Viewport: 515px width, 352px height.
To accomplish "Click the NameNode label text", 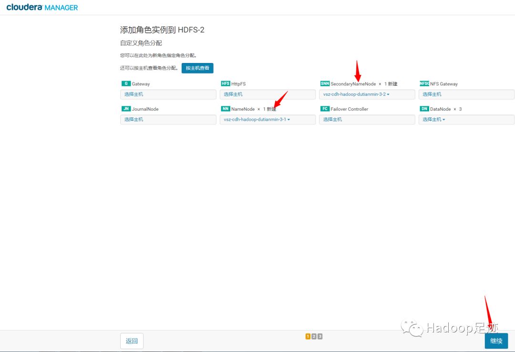I will pos(243,109).
